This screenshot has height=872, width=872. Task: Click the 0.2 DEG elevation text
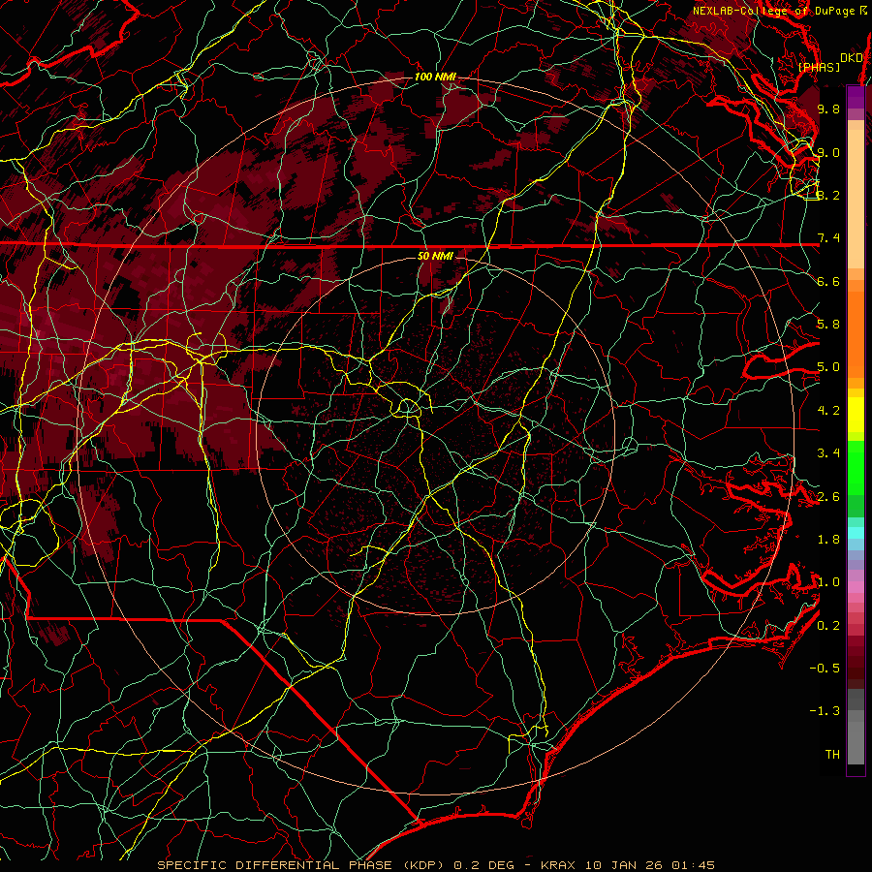tap(483, 865)
